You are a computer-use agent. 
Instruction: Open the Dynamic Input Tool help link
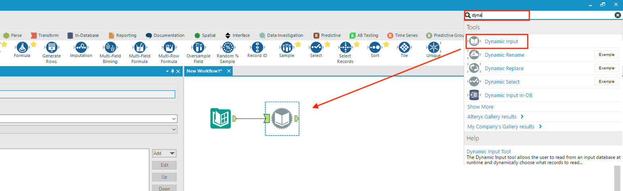488,151
